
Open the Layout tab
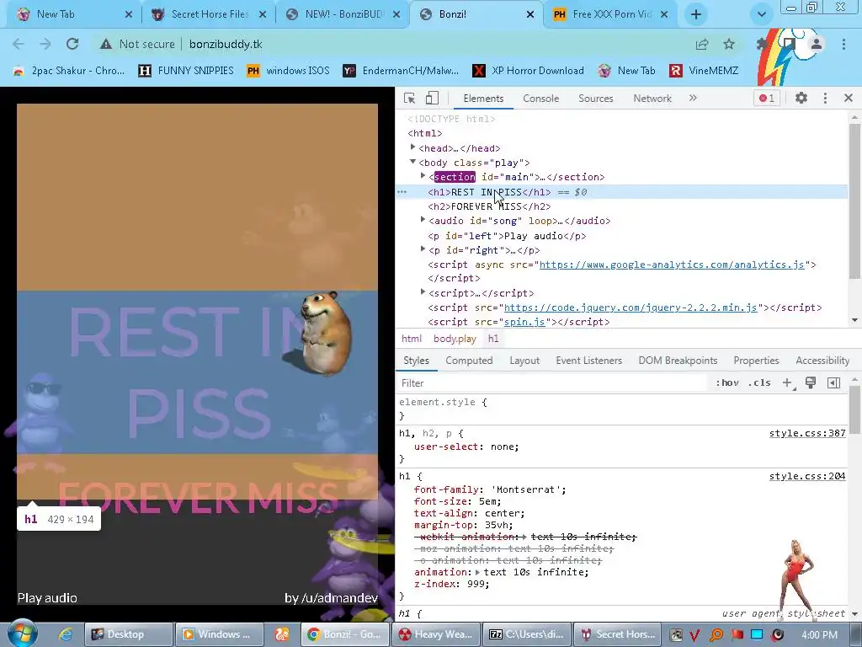[524, 361]
